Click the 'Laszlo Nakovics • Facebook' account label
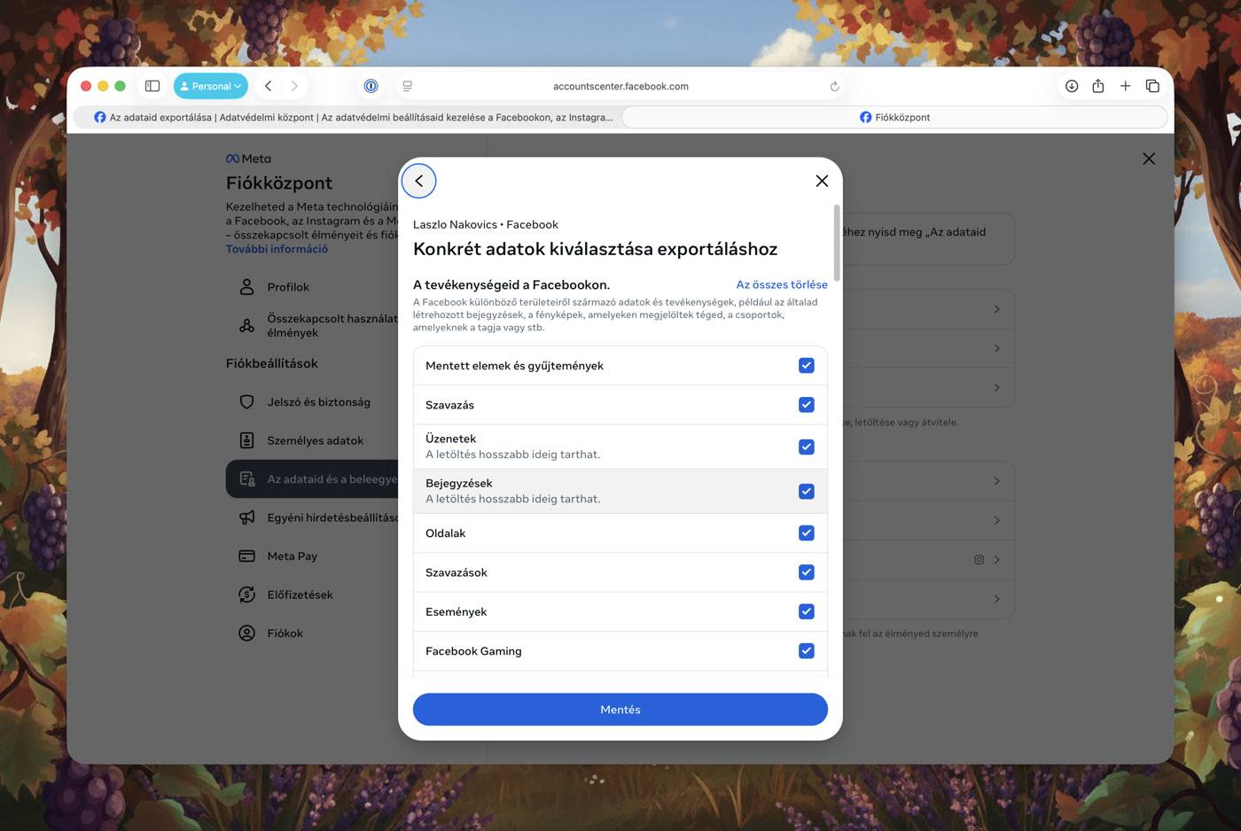1241x831 pixels. point(486,224)
